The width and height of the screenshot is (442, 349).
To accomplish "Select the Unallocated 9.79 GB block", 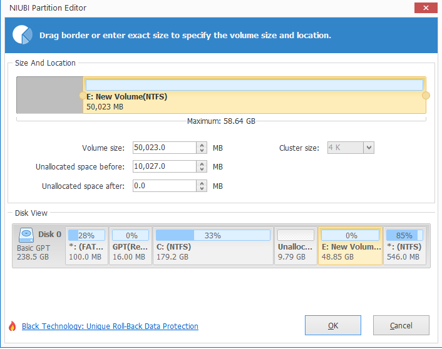I will point(296,246).
